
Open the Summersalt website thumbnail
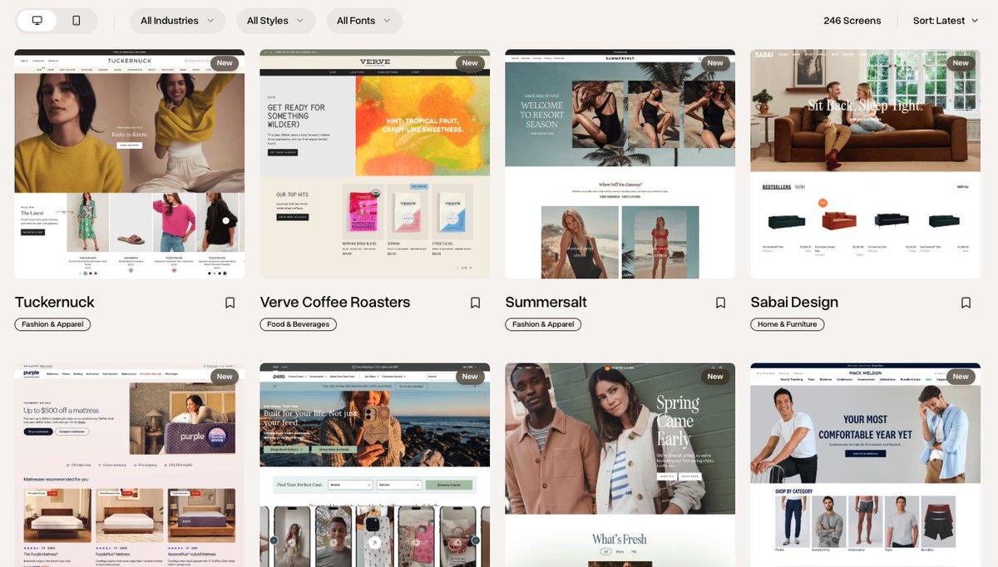point(620,164)
